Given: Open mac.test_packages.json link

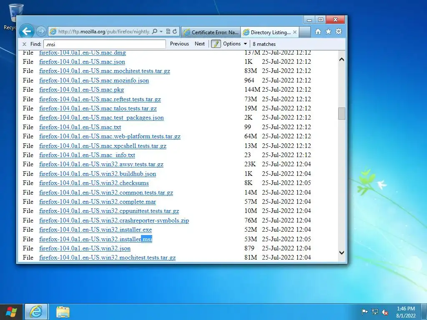Looking at the screenshot, I should pos(101,118).
